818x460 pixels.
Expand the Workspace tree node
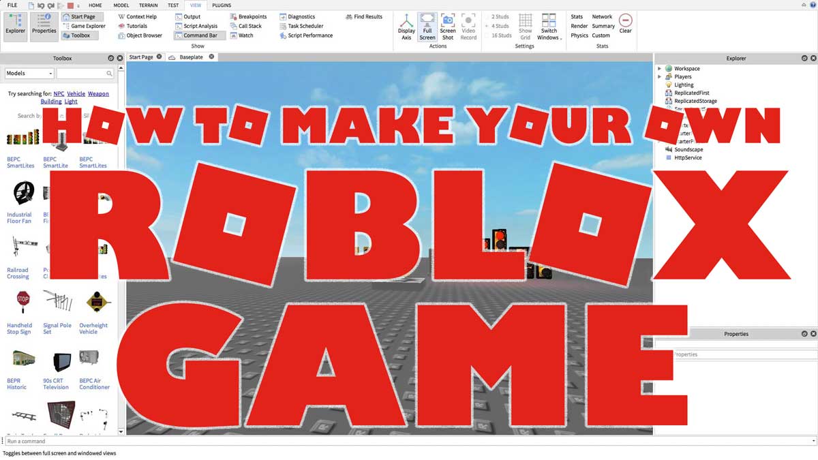coord(659,69)
